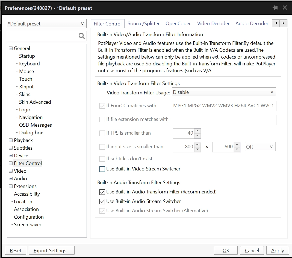Expand the Device tree node
Screen dimensions: 292x258
pyautogui.click(x=11, y=156)
